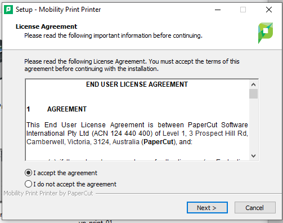Click the license scrollbar thumb
The width and height of the screenshot is (283, 223).
pos(253,93)
